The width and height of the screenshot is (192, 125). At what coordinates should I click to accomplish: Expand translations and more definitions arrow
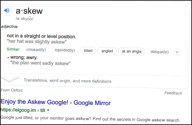click(x=10, y=79)
